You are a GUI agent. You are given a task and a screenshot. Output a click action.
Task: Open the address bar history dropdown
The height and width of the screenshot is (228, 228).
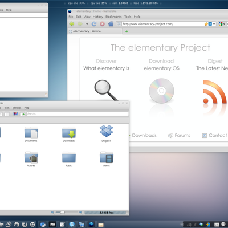click(x=214, y=24)
